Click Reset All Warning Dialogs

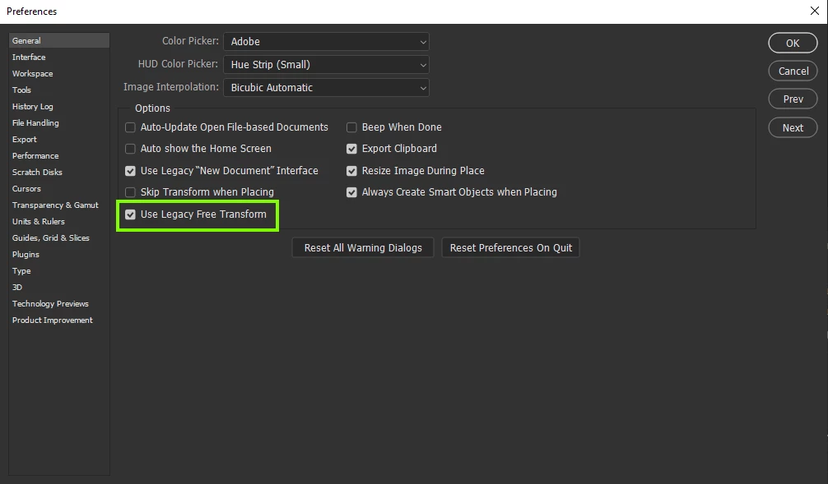(x=363, y=248)
